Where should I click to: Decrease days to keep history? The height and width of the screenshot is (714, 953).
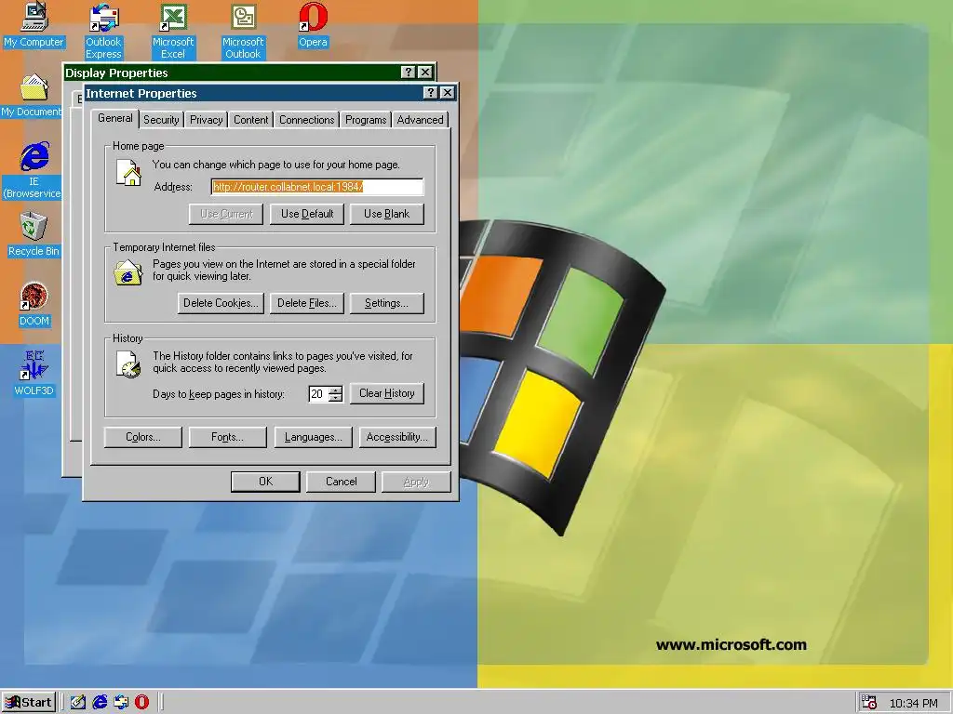335,398
